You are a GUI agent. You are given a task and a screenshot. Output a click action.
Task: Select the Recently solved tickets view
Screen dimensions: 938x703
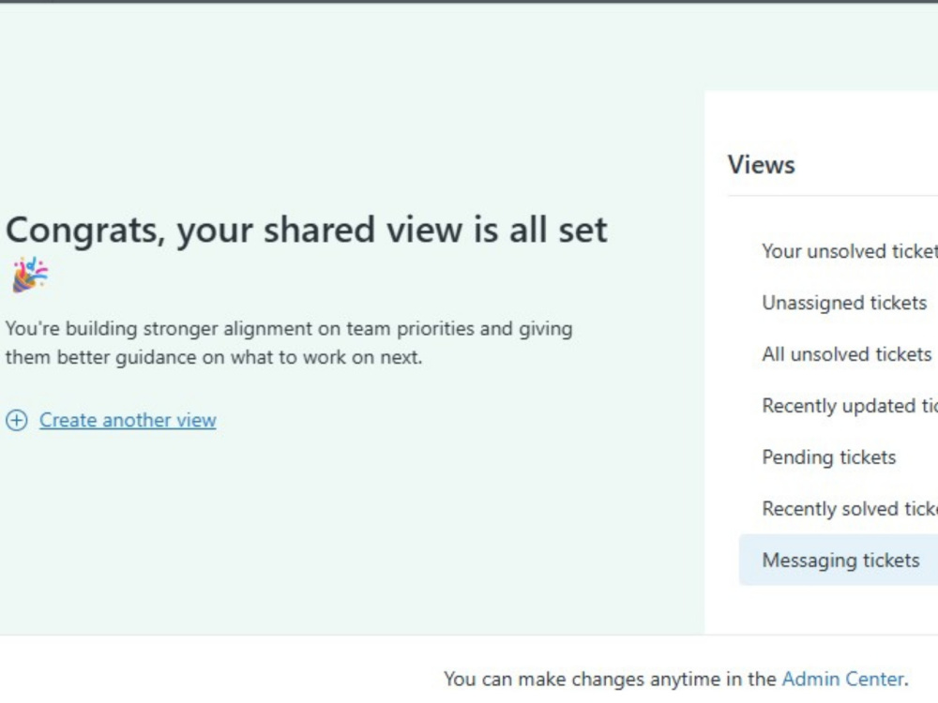(849, 509)
